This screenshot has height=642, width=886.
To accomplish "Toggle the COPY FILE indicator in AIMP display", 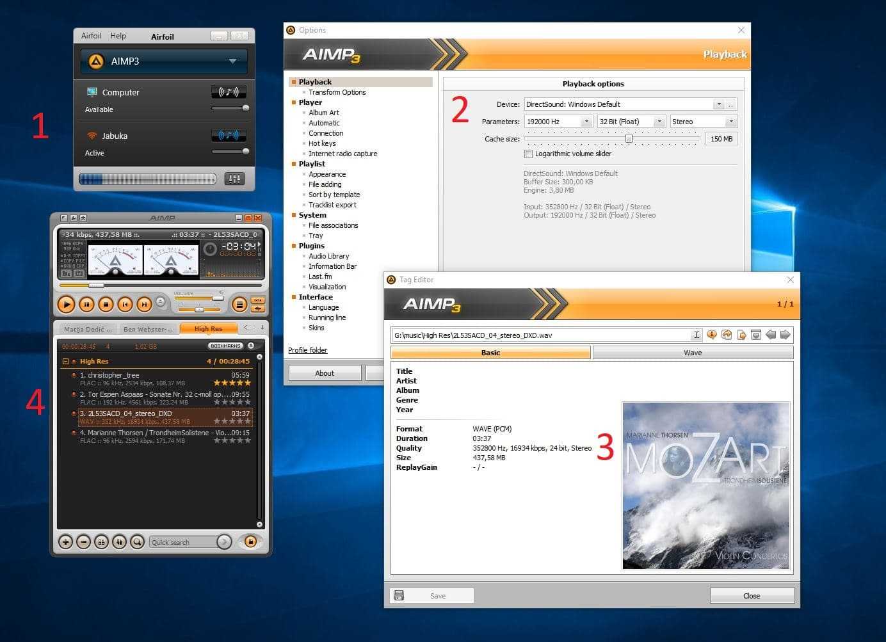I will pyautogui.click(x=74, y=261).
